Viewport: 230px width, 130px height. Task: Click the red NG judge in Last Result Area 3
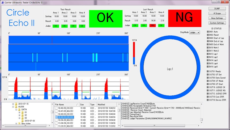point(152,26)
